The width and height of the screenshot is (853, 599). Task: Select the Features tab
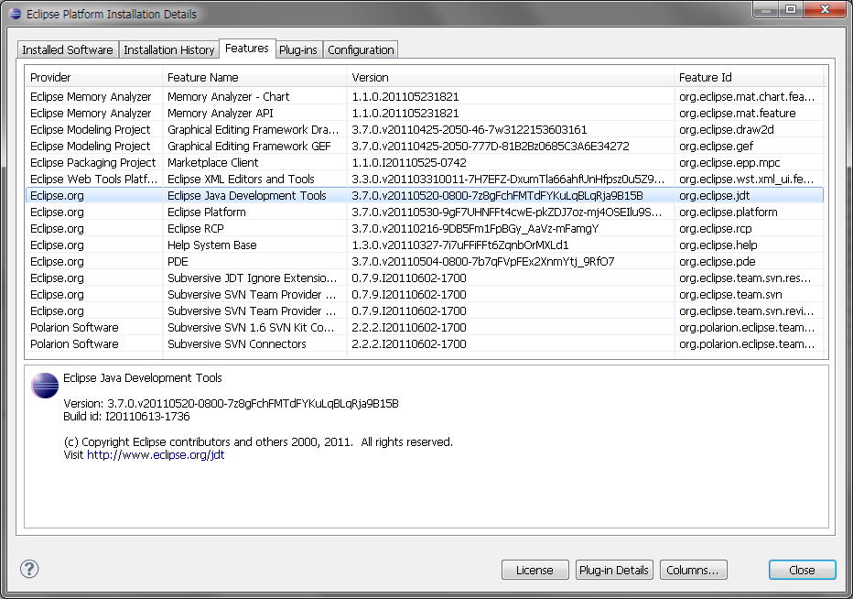pyautogui.click(x=247, y=48)
